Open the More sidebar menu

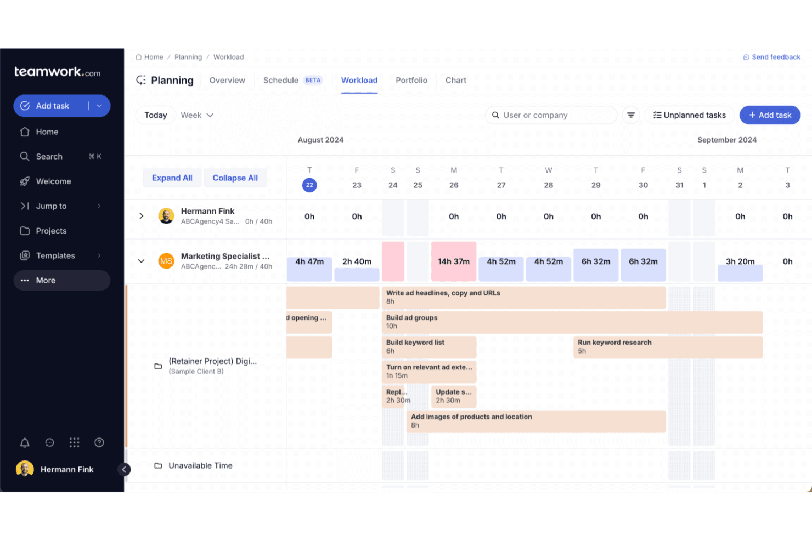(62, 280)
